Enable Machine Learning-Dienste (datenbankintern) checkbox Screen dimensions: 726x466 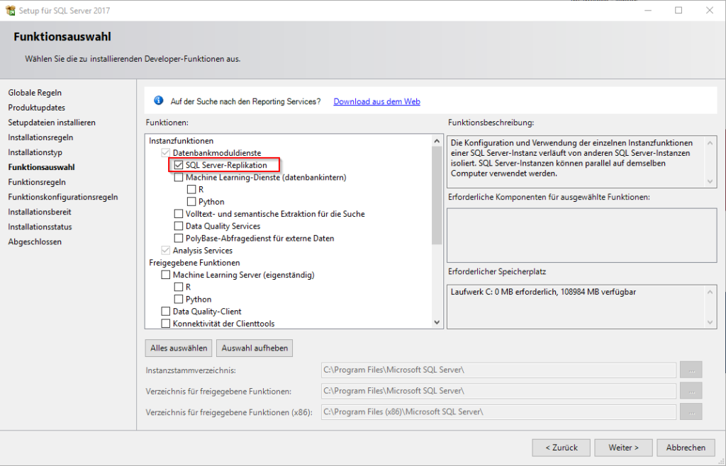(x=179, y=177)
